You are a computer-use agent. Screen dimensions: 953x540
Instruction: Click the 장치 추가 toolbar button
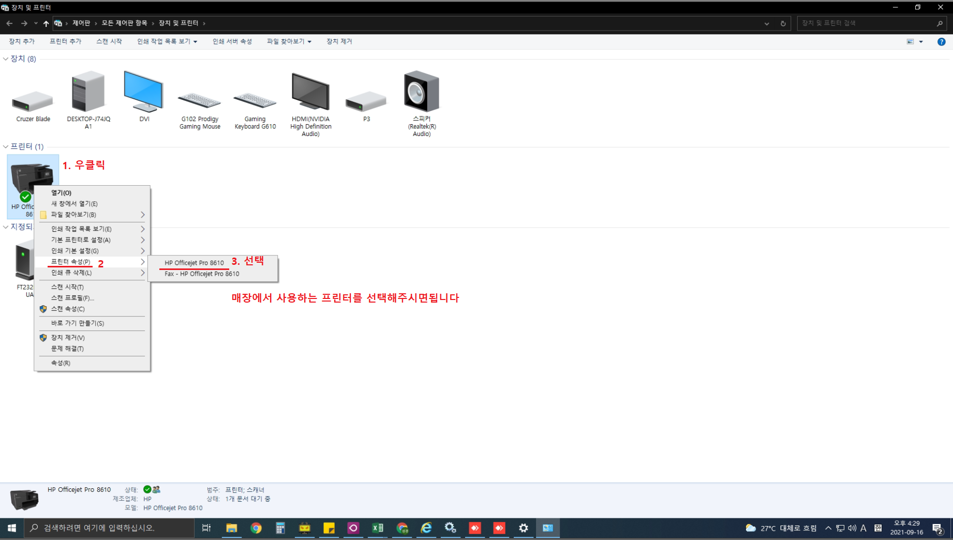pyautogui.click(x=22, y=41)
